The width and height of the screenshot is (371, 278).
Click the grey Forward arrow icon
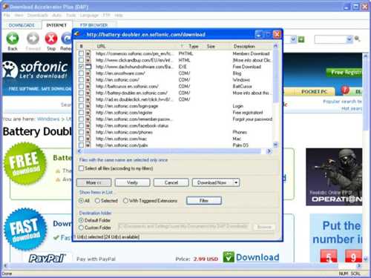(33, 39)
